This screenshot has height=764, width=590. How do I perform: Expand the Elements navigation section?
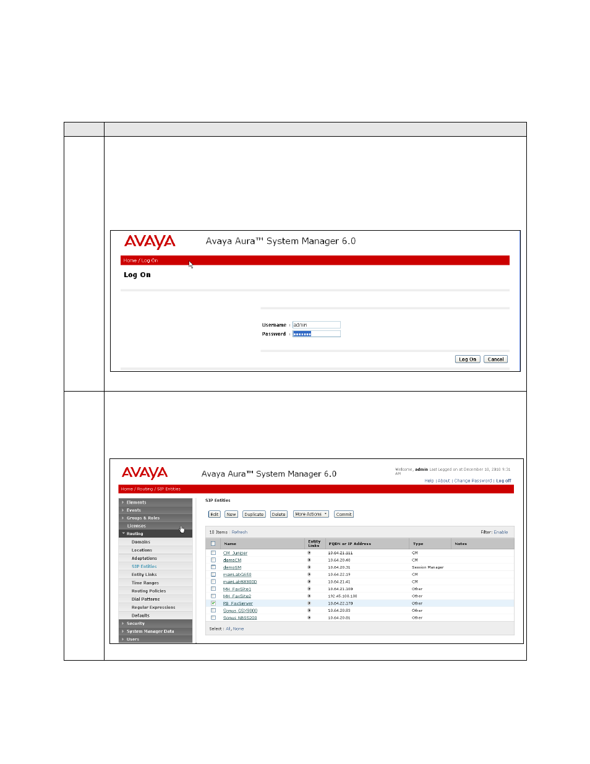point(156,502)
